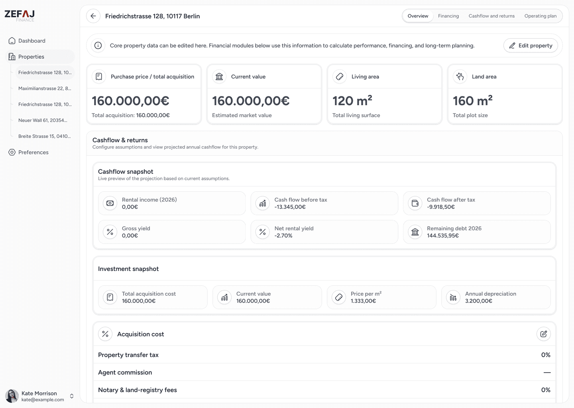574x408 pixels.
Task: Click the Property transfer tax row
Action: pyautogui.click(x=324, y=355)
